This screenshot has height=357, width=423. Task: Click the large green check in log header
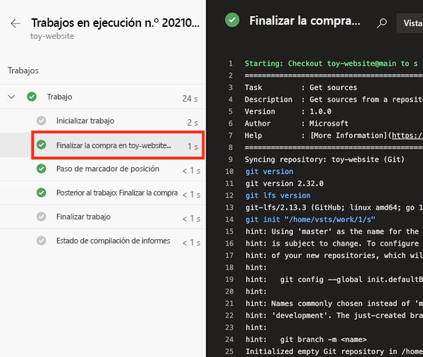pyautogui.click(x=232, y=20)
